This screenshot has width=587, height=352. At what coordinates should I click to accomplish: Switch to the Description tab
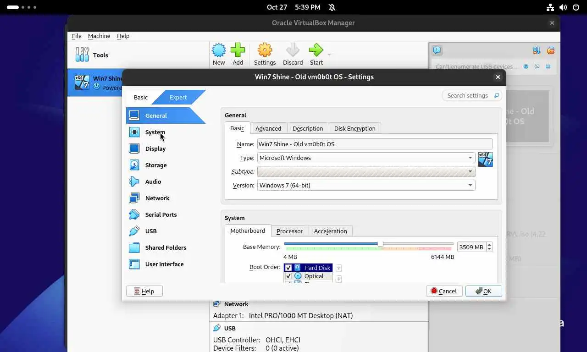pyautogui.click(x=308, y=128)
